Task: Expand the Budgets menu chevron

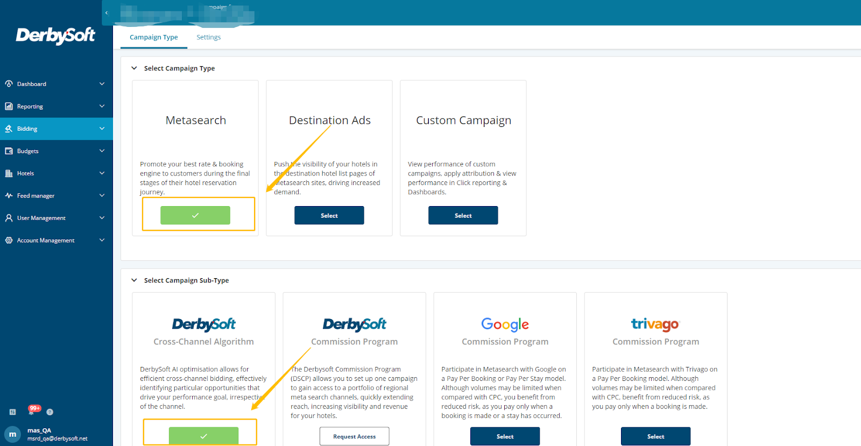Action: tap(102, 151)
